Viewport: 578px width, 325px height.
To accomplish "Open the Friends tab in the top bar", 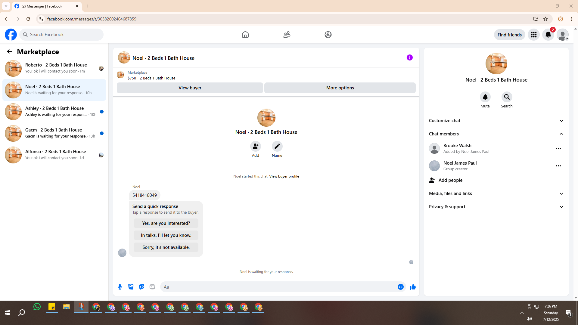I will (287, 35).
